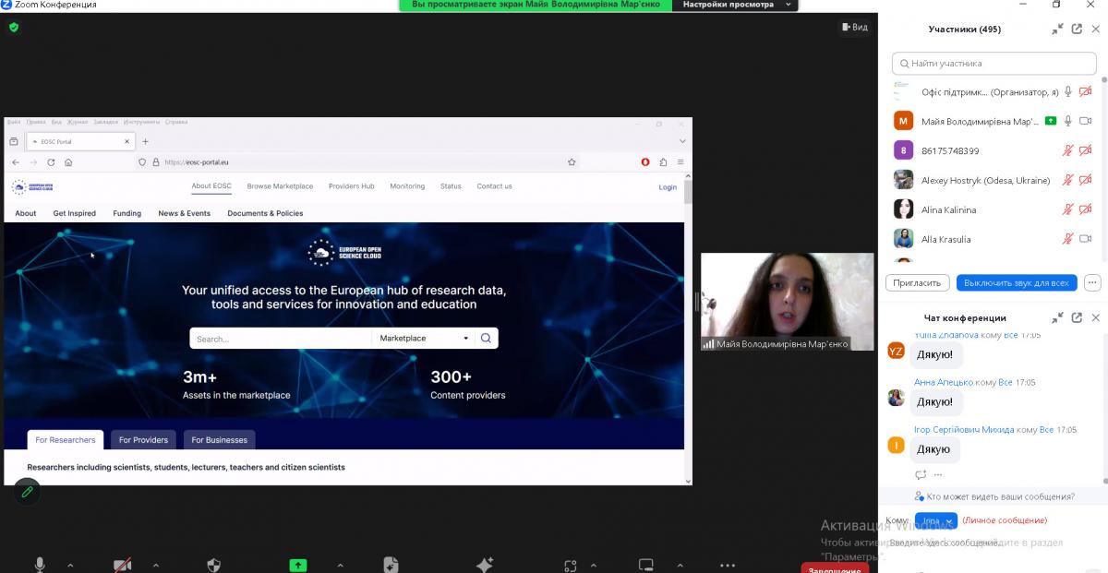Viewport: 1108px width, 573px height.
Task: Click the browser reload icon
Action: [51, 161]
